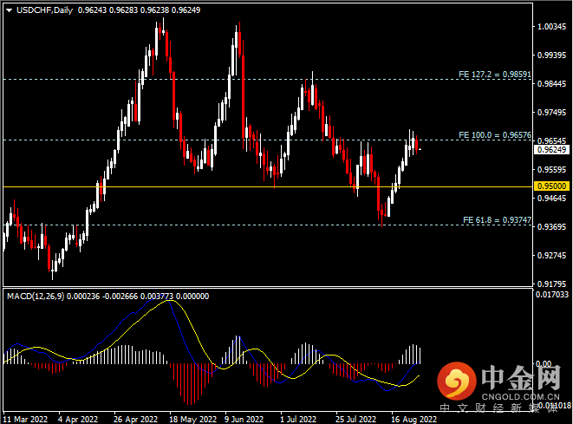Click the 0.97495 price scale value
573x424 pixels.
pyautogui.click(x=552, y=113)
